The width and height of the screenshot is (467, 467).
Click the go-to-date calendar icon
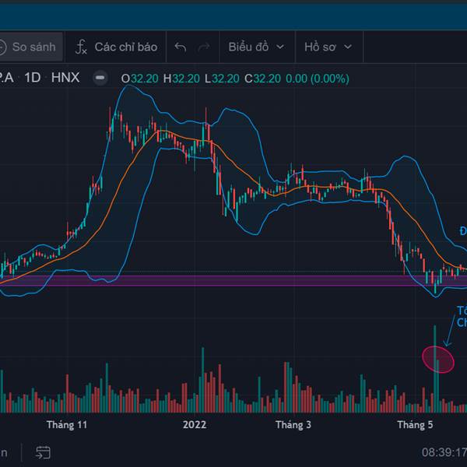[43, 452]
